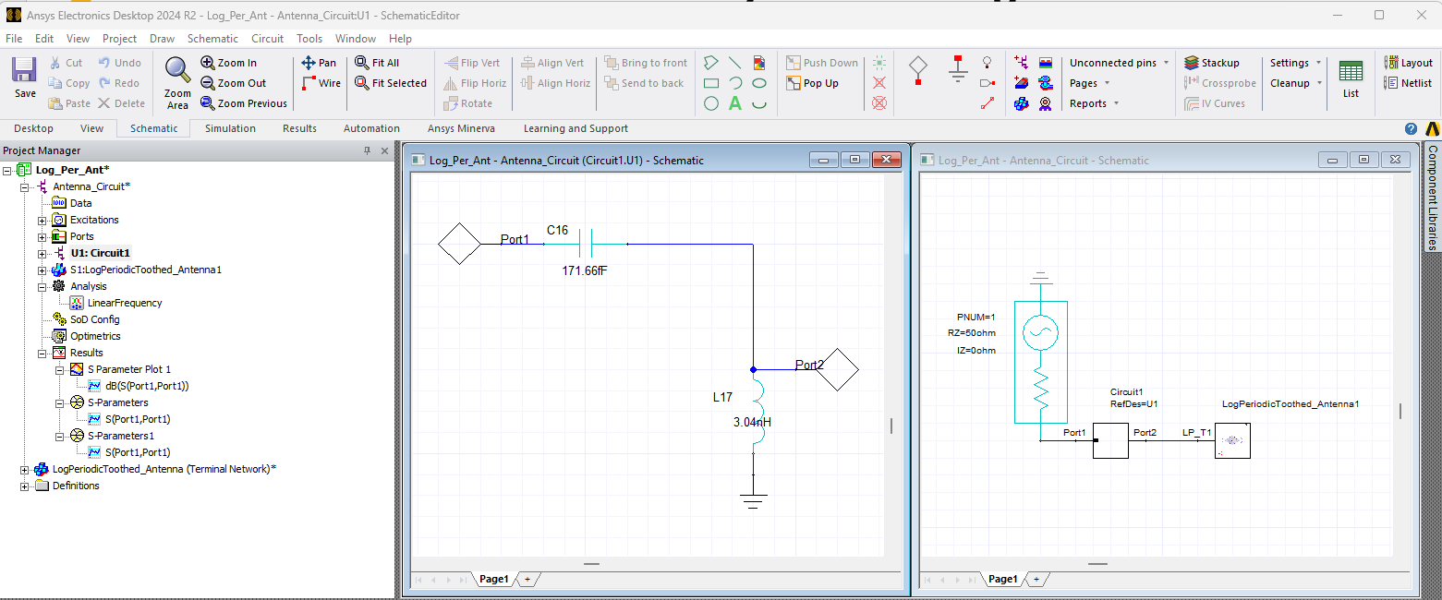The width and height of the screenshot is (1442, 600).
Task: Click the Layout icon
Action: [x=1408, y=63]
